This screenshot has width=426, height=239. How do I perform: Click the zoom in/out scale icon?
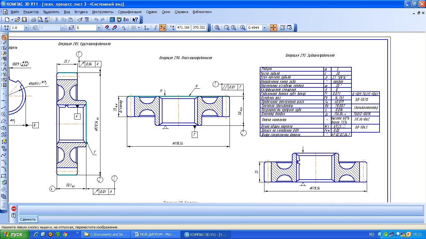243,28
